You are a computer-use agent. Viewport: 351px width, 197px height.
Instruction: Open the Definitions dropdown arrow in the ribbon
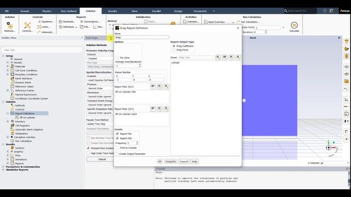tap(76, 27)
